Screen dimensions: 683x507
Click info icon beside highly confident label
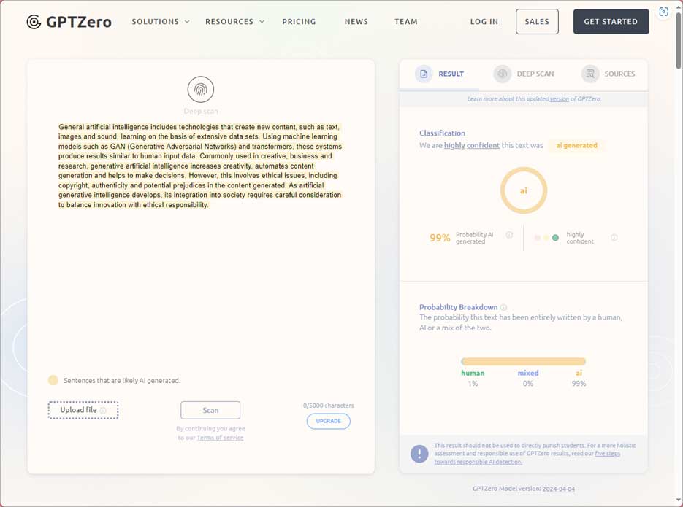point(614,238)
